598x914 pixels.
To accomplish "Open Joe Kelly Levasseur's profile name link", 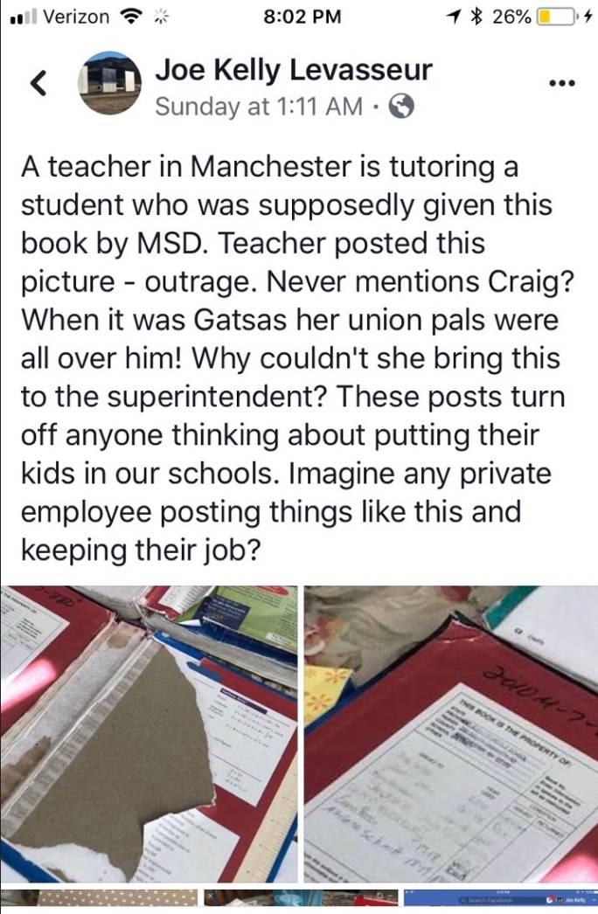I will [294, 70].
